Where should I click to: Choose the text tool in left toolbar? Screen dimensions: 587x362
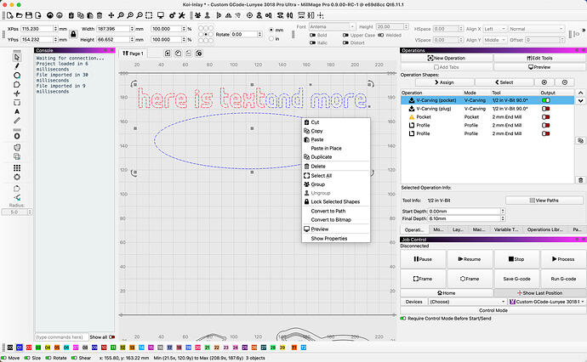(x=17, y=111)
